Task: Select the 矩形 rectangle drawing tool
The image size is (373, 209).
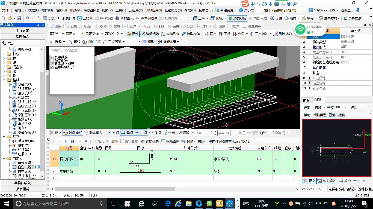Action: (149, 42)
